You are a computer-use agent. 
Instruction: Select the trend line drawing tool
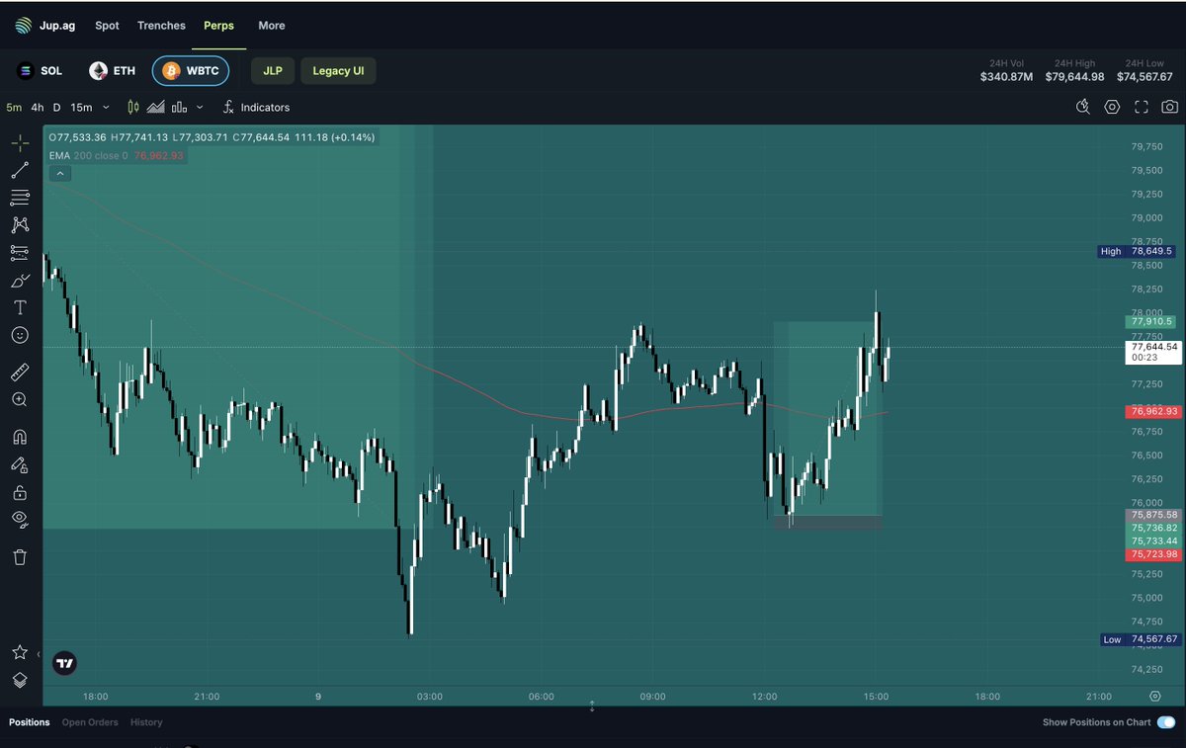(20, 170)
